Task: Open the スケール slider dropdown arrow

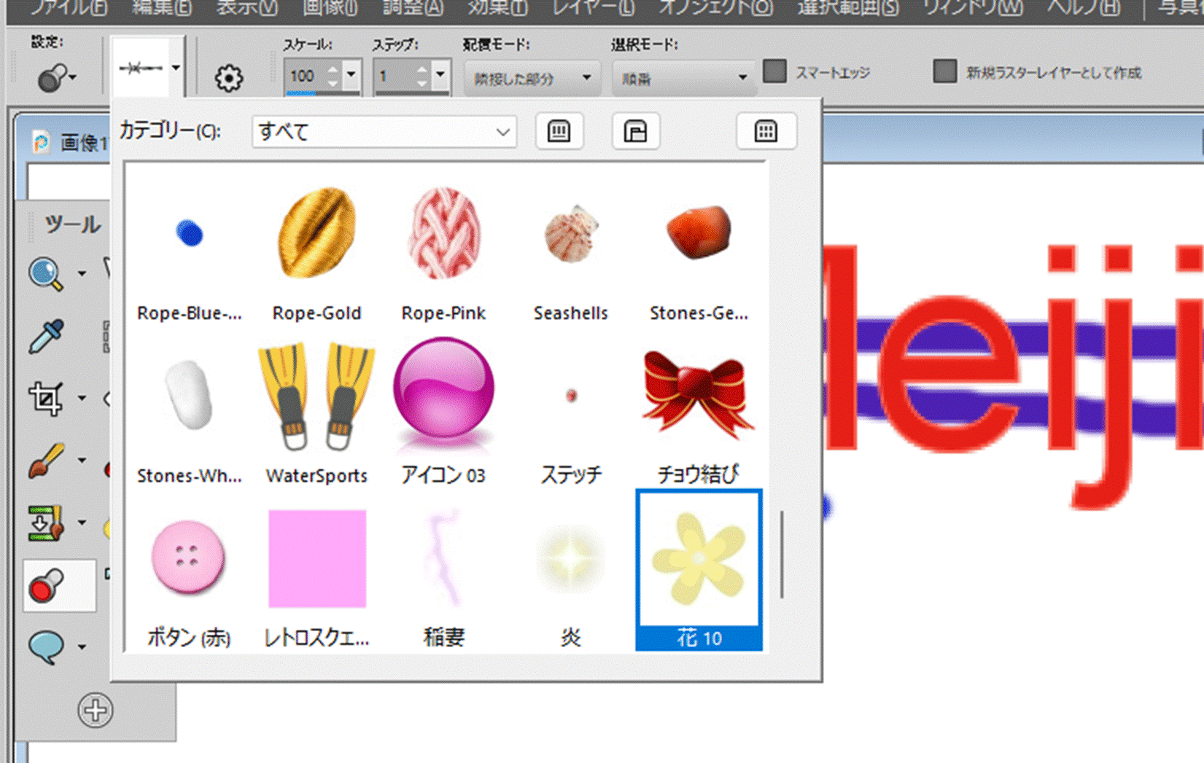Action: pyautogui.click(x=352, y=74)
